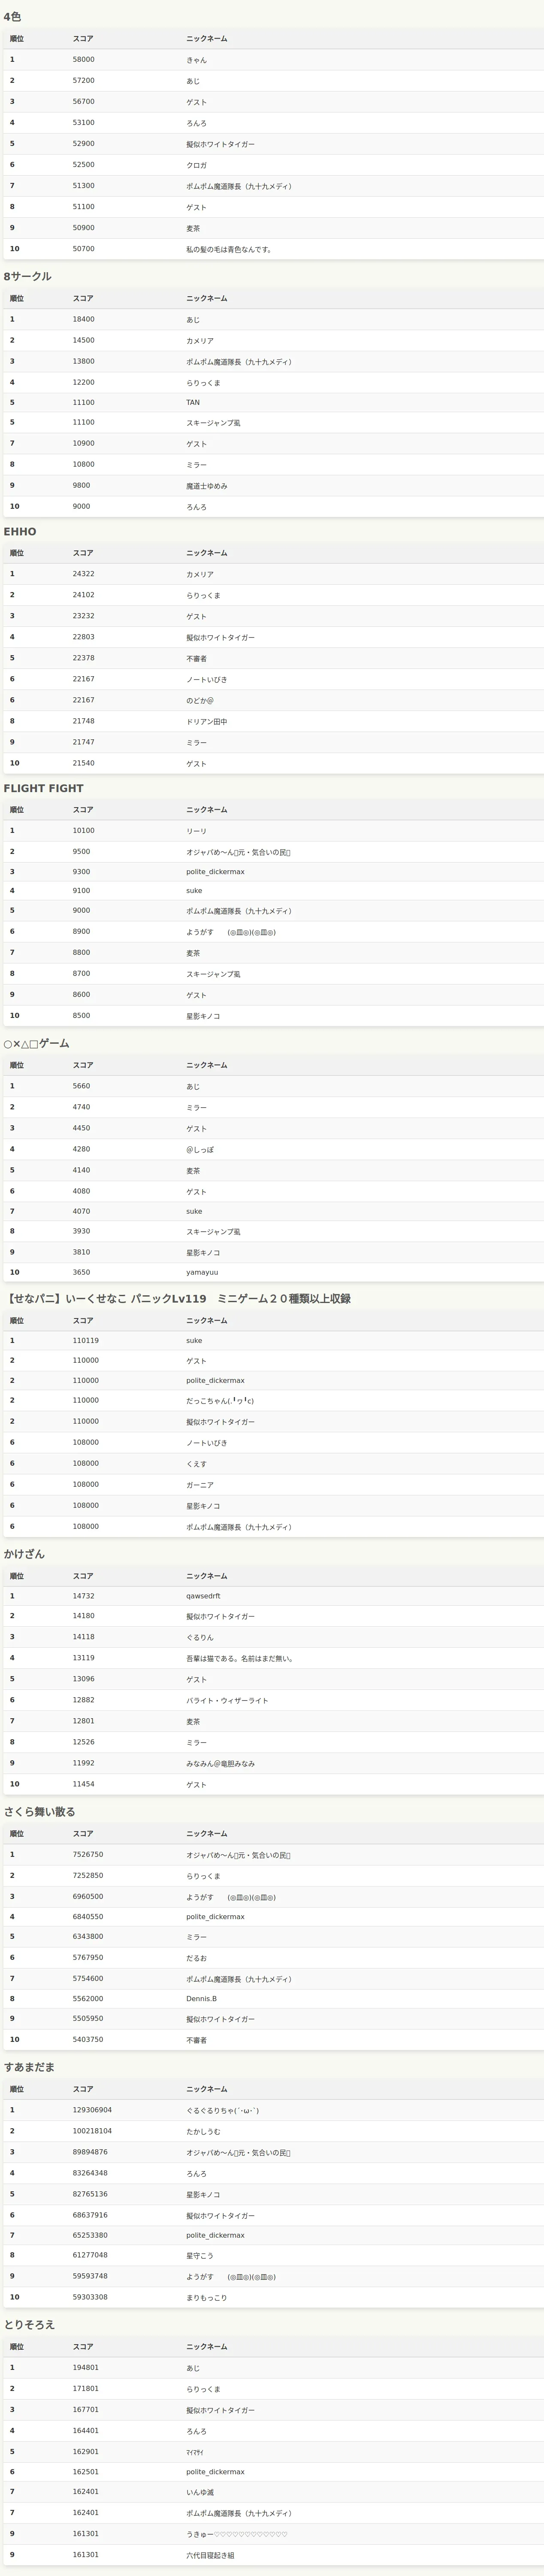Click the 順位 header in the 4色 table
Viewport: 544px width, 2576px height.
click(17, 39)
